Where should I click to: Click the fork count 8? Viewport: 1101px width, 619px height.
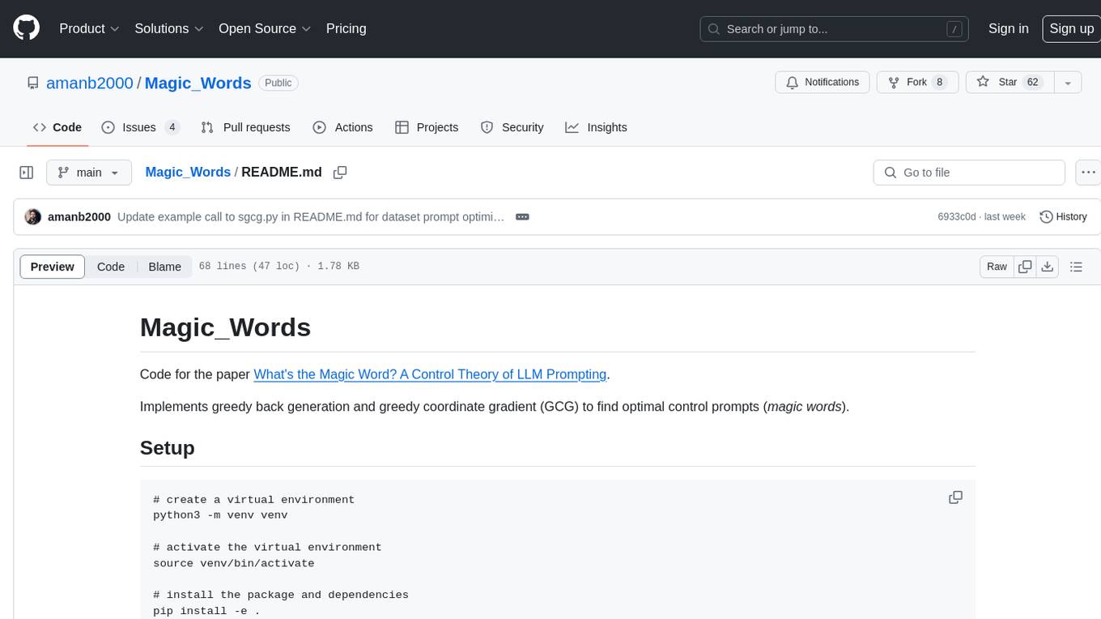939,83
